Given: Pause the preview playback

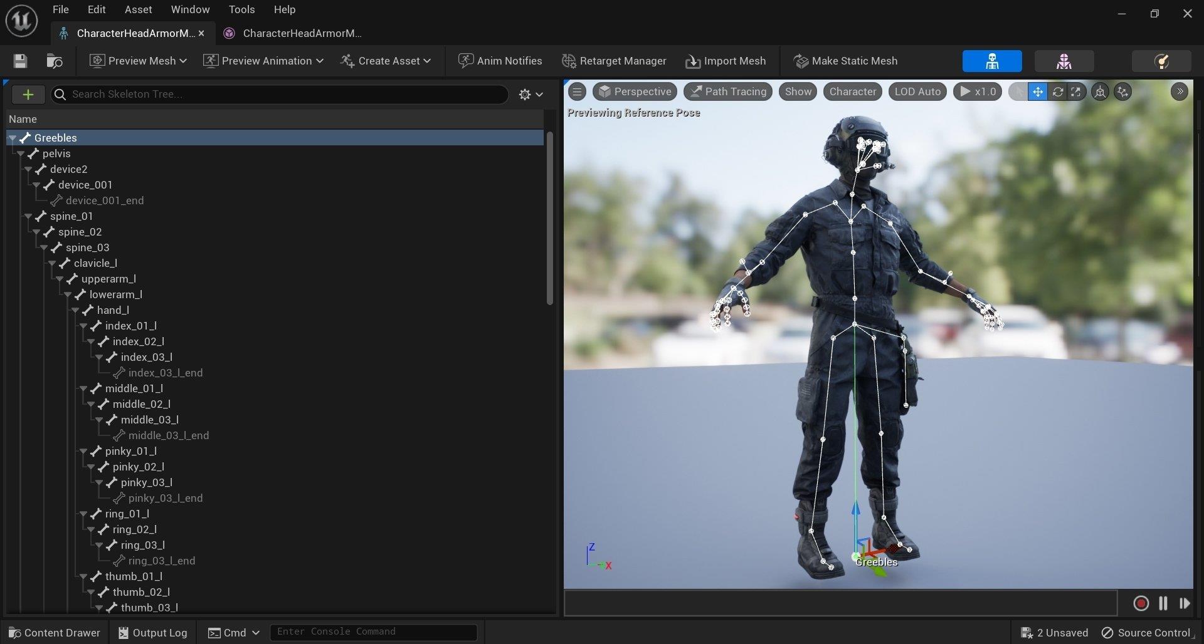Looking at the screenshot, I should [x=1163, y=603].
